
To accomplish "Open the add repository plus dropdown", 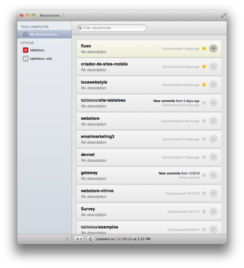I will pos(79,239).
